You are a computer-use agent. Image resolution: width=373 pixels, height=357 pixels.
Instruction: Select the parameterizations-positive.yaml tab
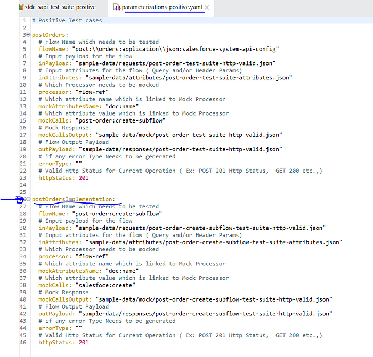click(162, 7)
